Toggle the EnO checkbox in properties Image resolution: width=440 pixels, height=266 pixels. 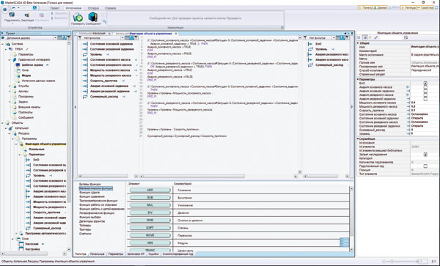(425, 84)
